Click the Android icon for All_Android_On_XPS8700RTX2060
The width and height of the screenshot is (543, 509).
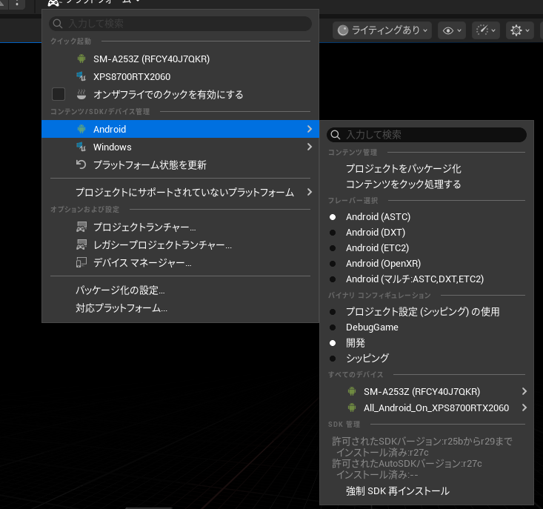(x=352, y=407)
